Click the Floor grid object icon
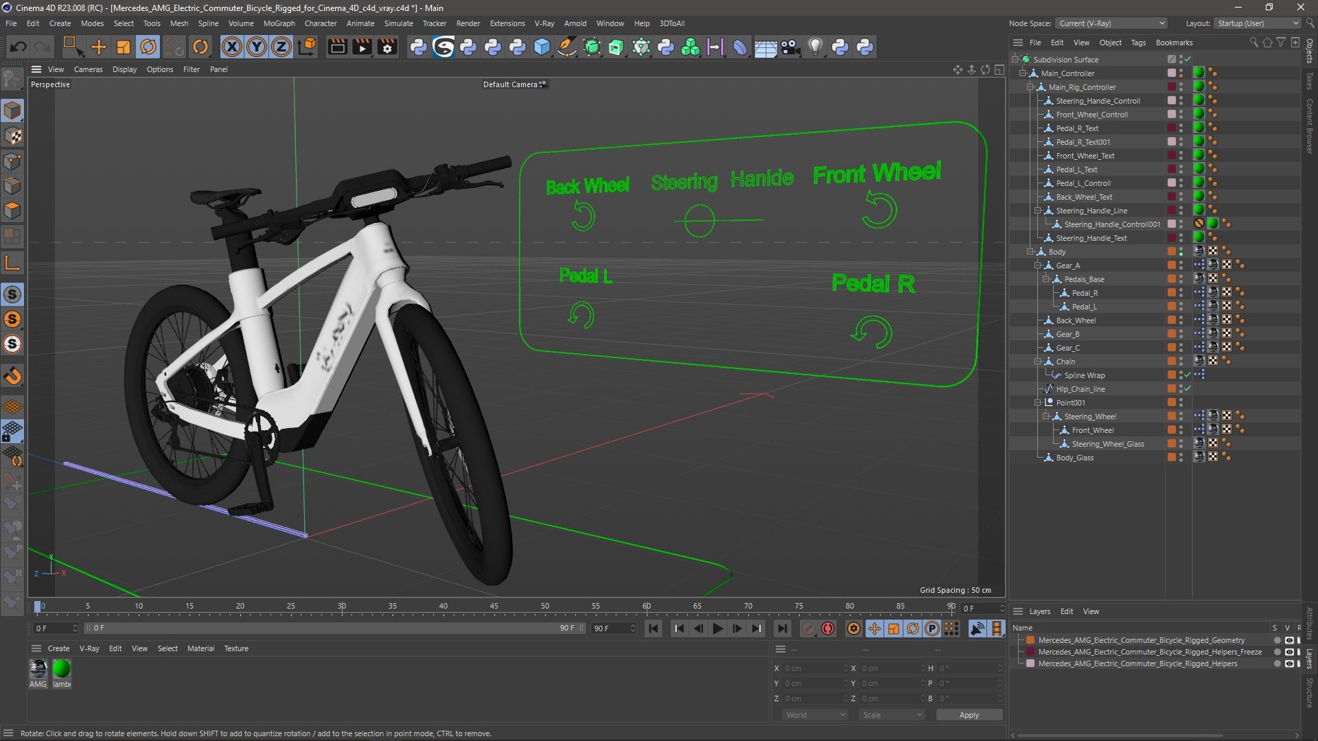1318x741 pixels. (x=765, y=47)
